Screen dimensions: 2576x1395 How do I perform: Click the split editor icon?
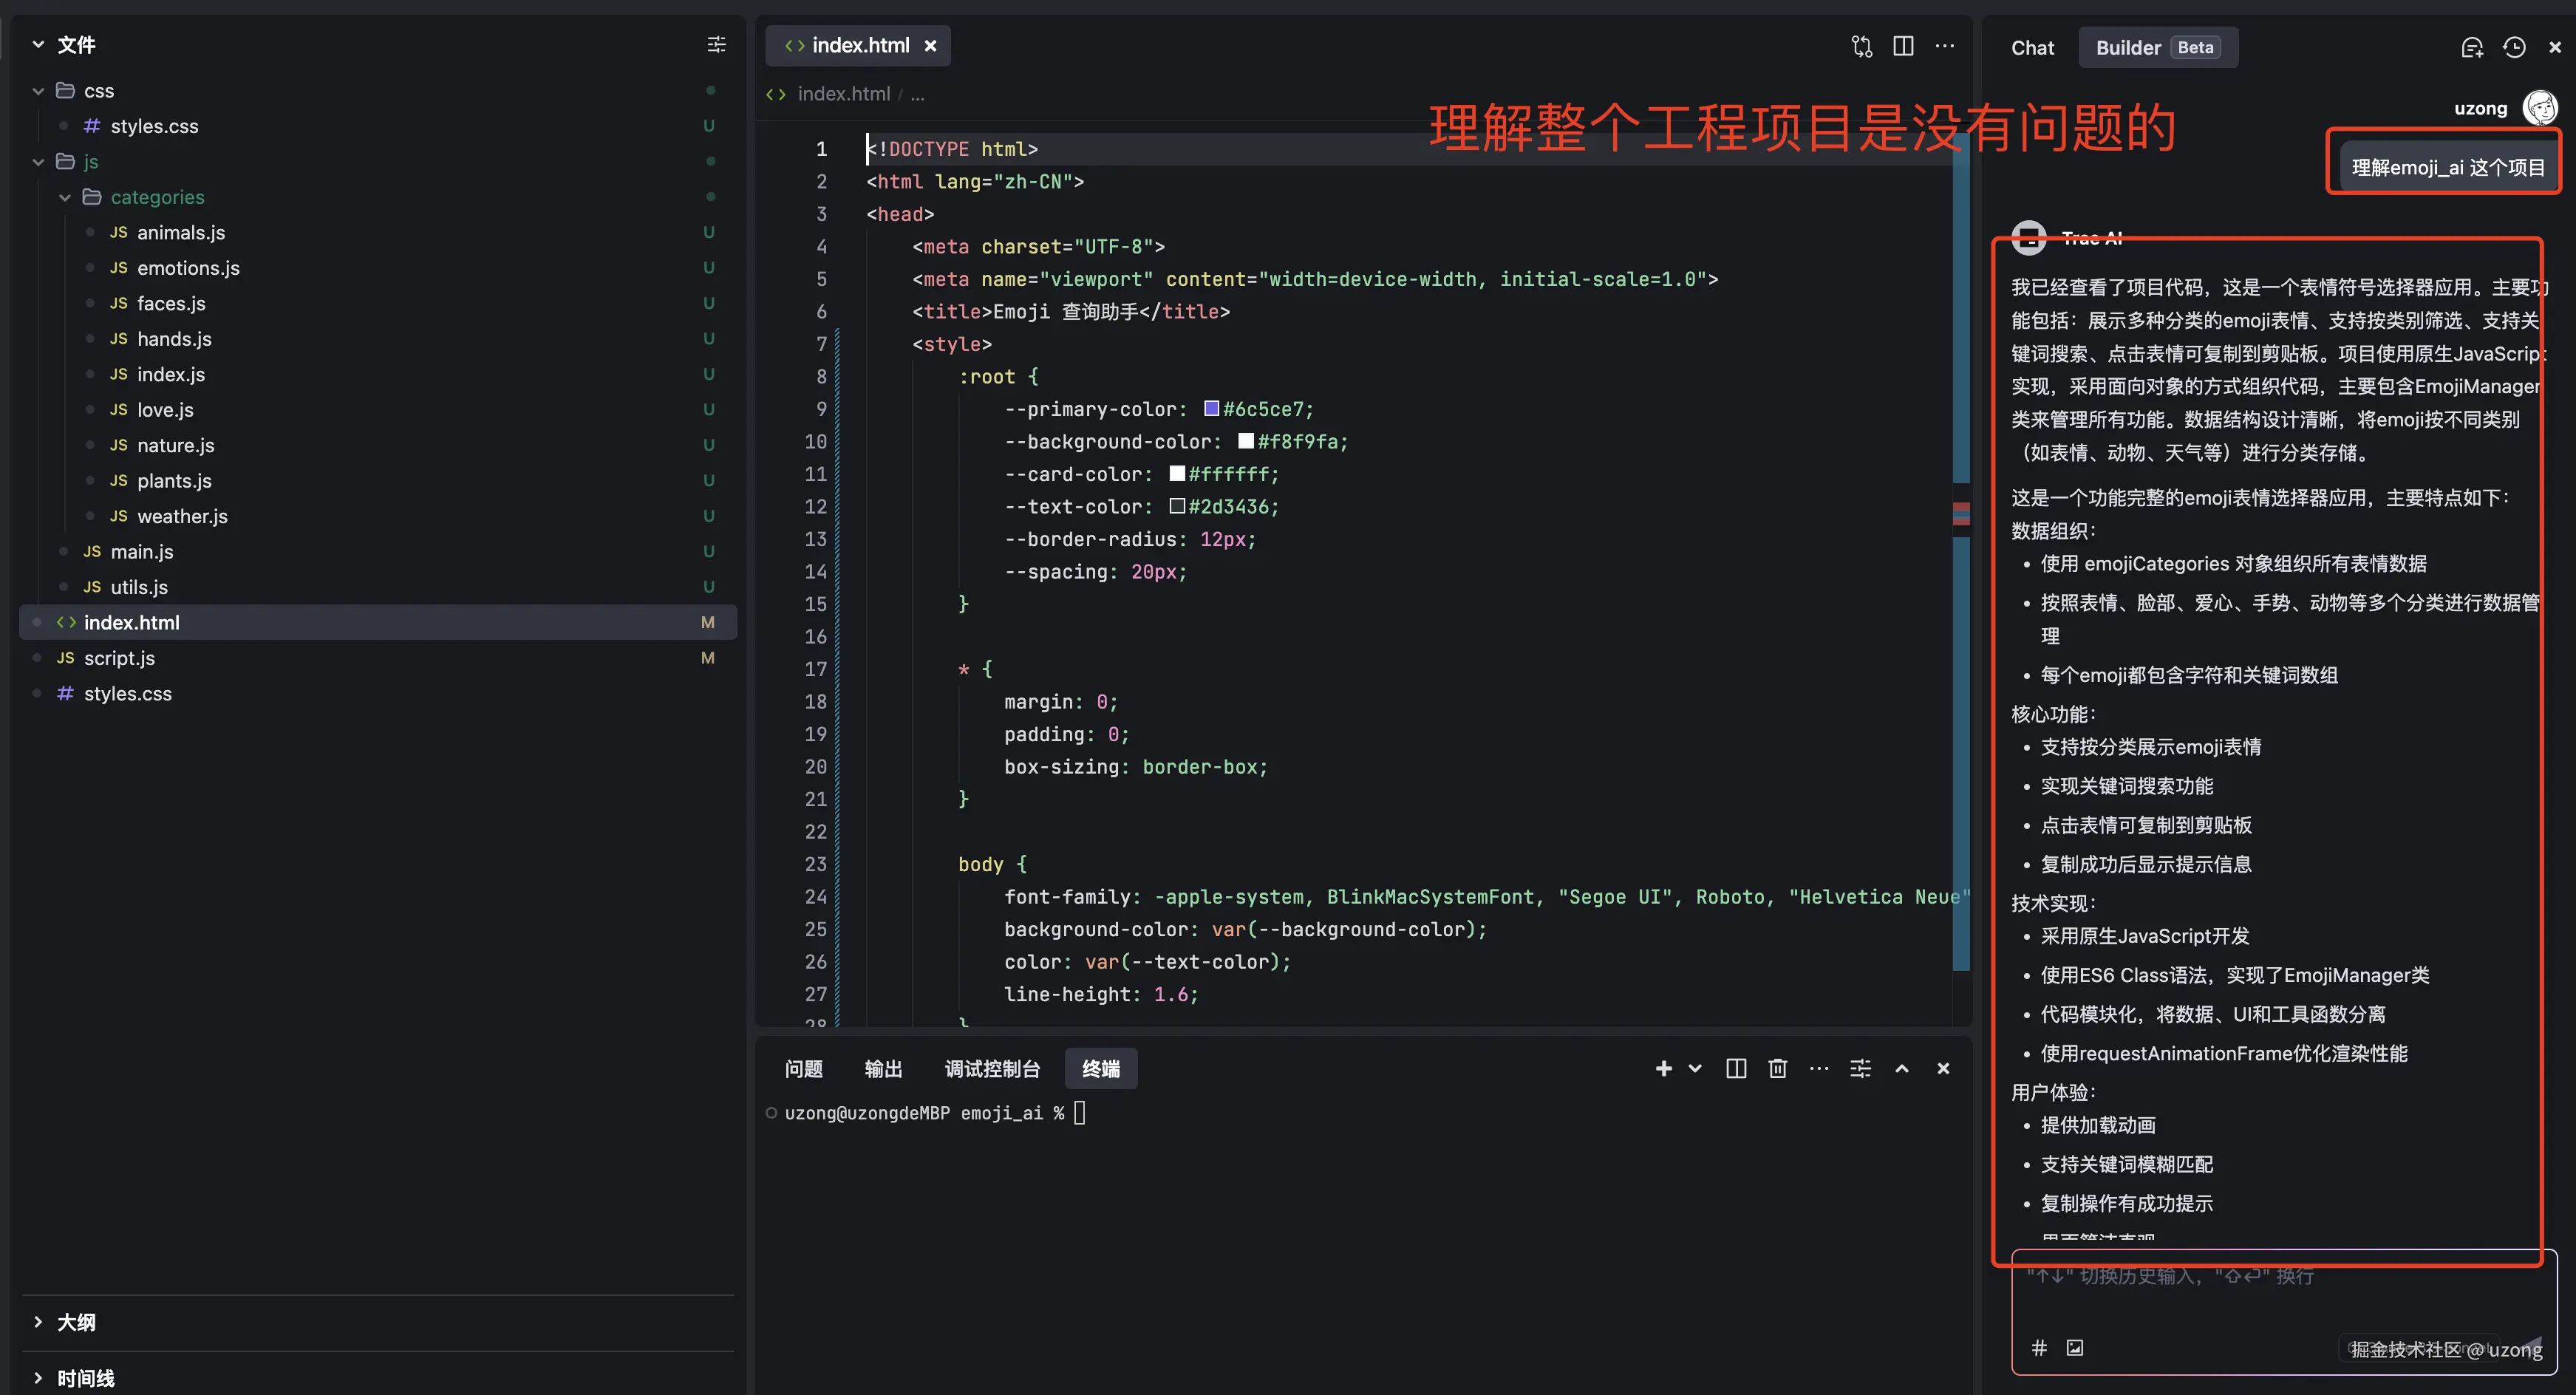click(1903, 46)
